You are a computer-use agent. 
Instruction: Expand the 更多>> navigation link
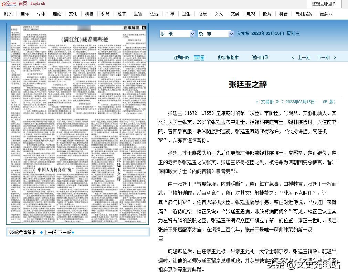[326, 14]
